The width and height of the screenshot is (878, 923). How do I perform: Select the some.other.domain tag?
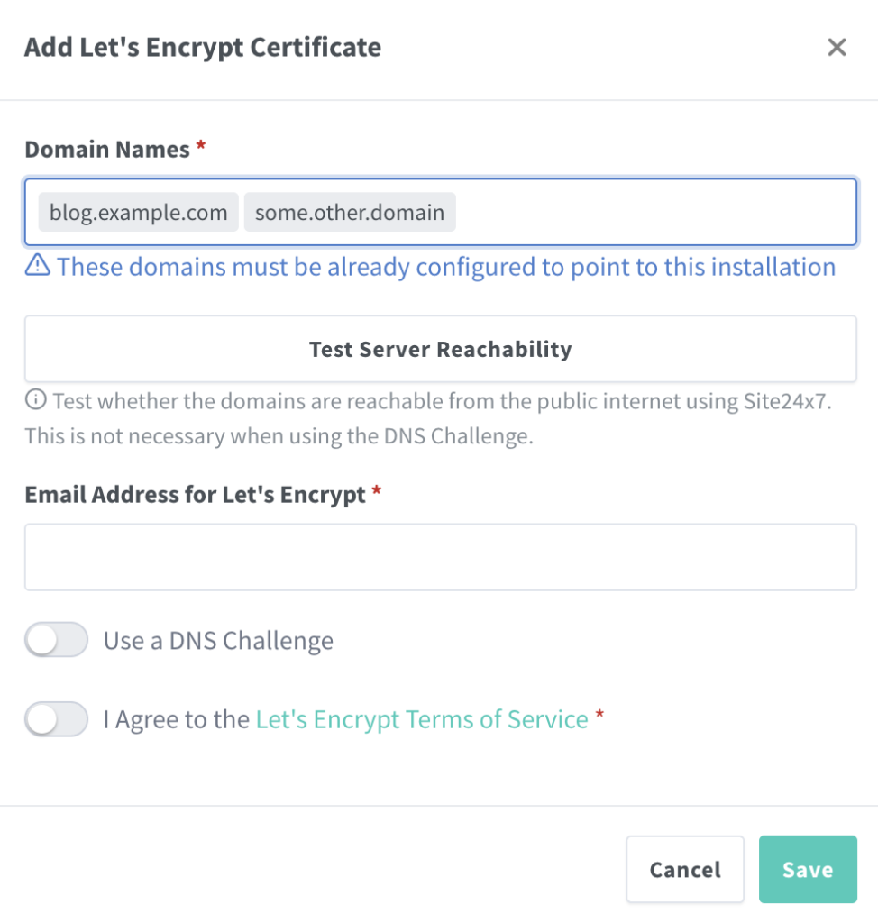coord(350,213)
